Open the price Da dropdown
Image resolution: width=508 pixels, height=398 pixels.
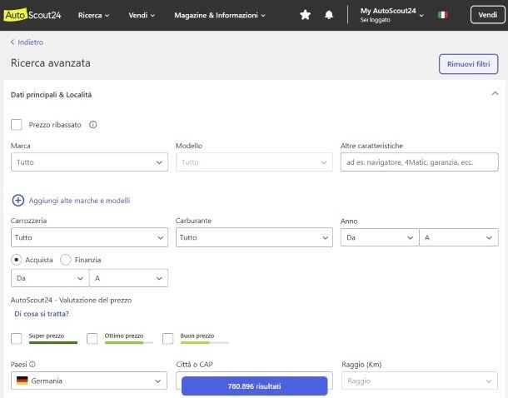(50, 278)
